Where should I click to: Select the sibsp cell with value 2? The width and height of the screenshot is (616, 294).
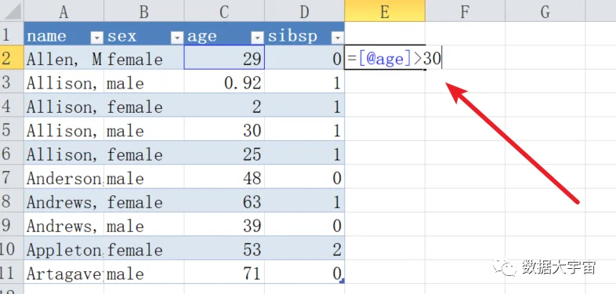(304, 248)
